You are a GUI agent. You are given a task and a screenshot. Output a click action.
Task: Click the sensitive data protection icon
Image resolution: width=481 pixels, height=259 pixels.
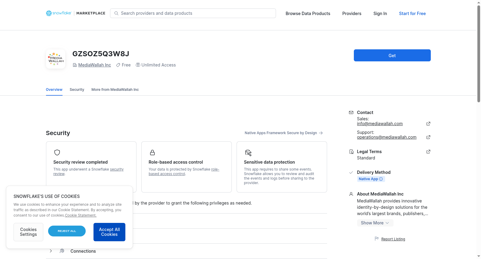(248, 153)
